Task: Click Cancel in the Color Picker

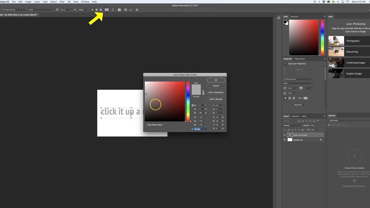Action: tap(216, 86)
